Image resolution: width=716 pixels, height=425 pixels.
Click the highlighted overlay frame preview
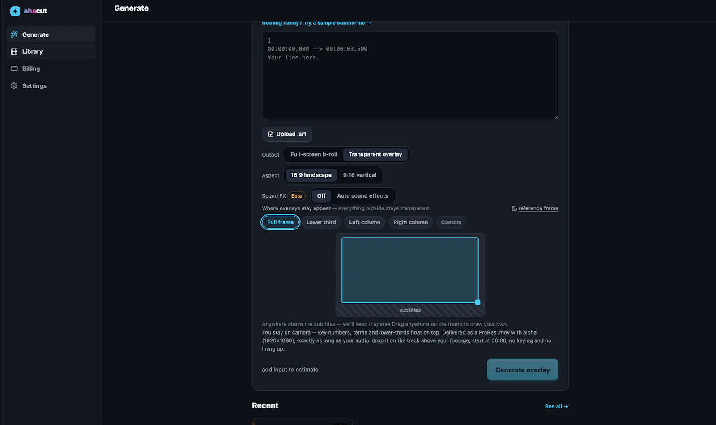point(410,270)
